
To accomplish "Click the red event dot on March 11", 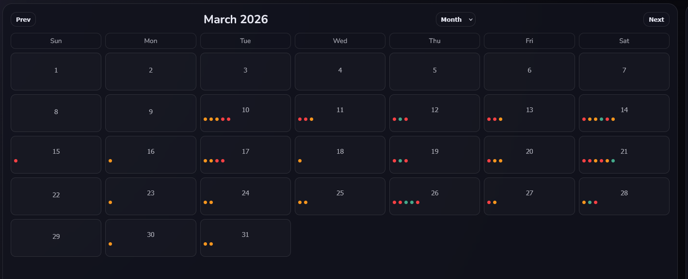I will (300, 119).
